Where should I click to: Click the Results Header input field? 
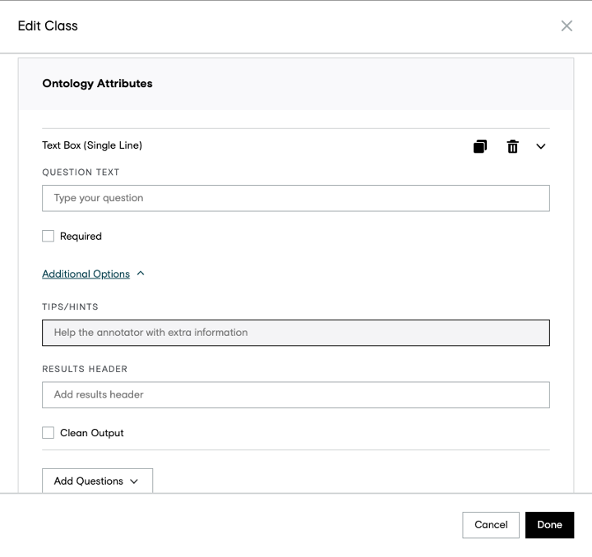point(296,395)
